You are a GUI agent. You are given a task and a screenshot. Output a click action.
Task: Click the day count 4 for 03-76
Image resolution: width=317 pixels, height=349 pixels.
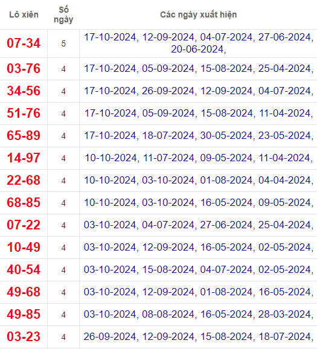[63, 69]
